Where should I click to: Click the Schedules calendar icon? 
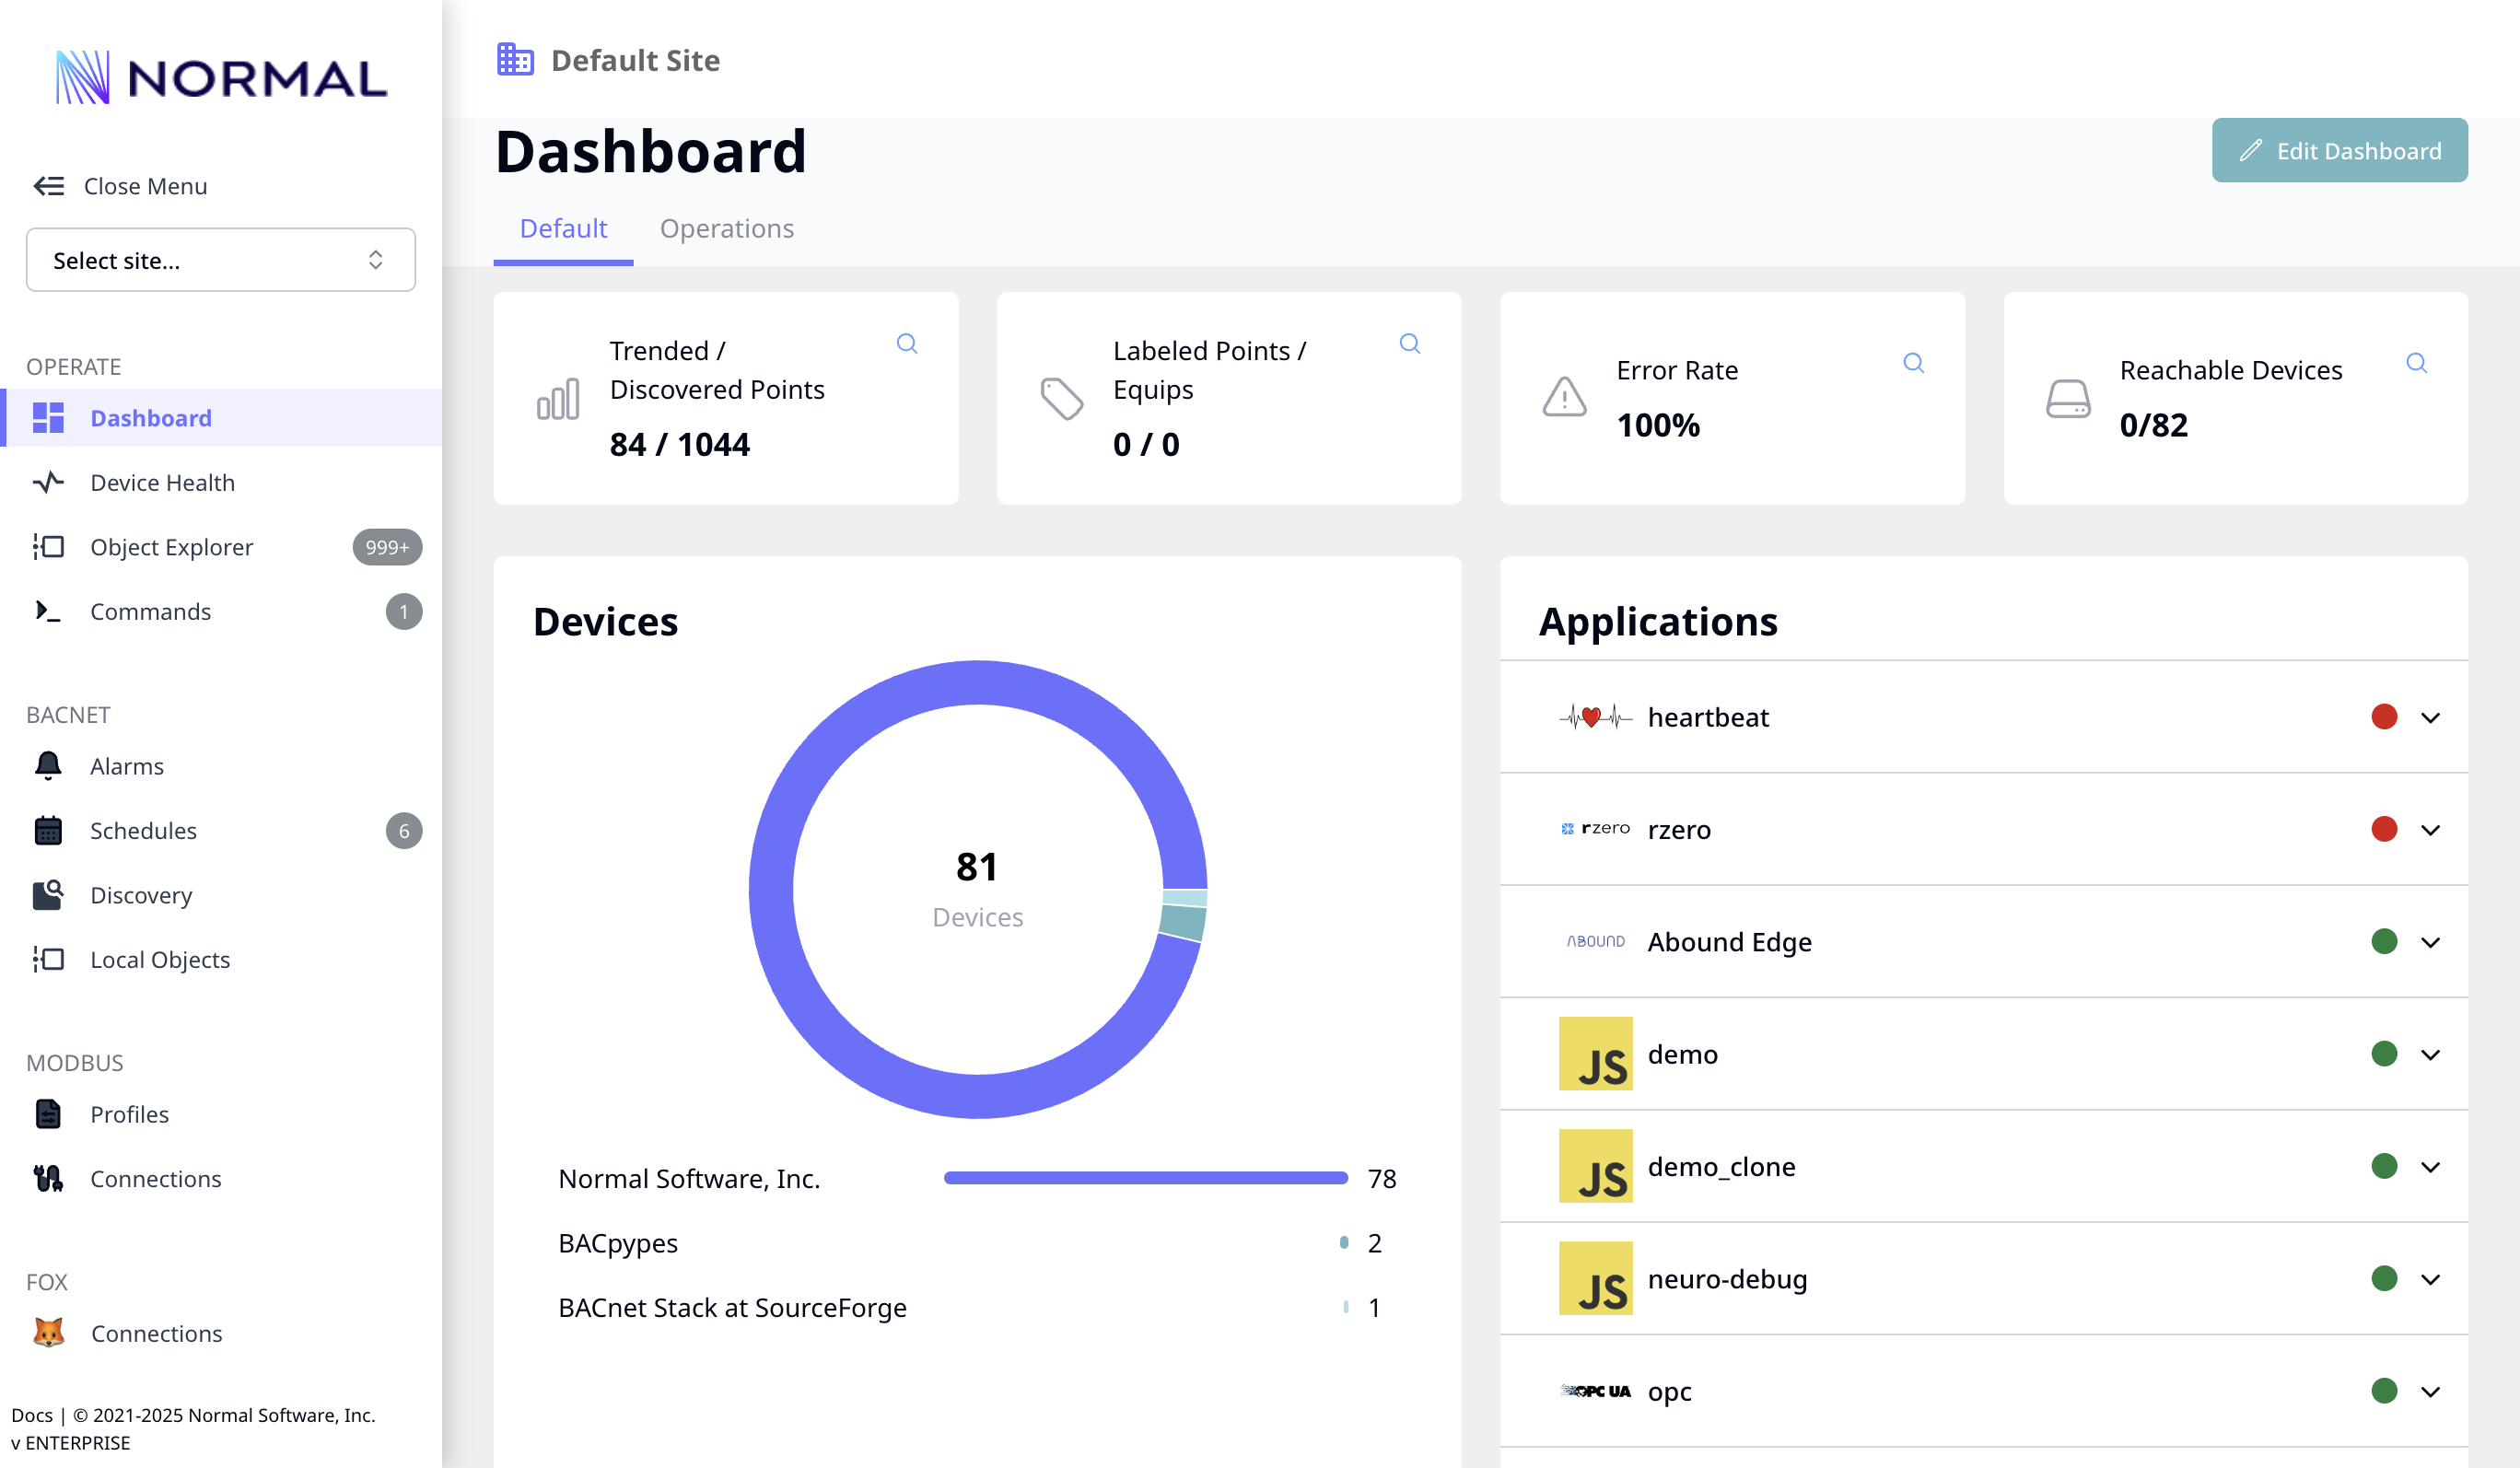[48, 830]
